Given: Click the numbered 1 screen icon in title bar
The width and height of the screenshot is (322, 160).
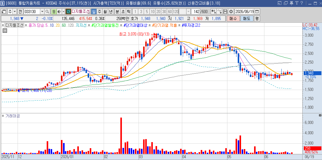Looking at the screenshot, I should point(2,3).
